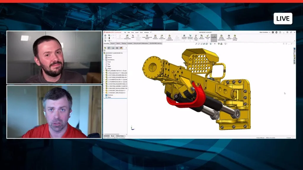The height and width of the screenshot is (170, 303).
Task: Toggle the Instant3D button
Action: coord(214,37)
